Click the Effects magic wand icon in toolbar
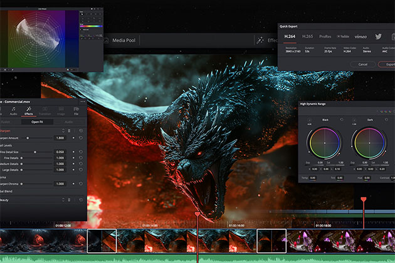395x263 pixels. click(260, 40)
